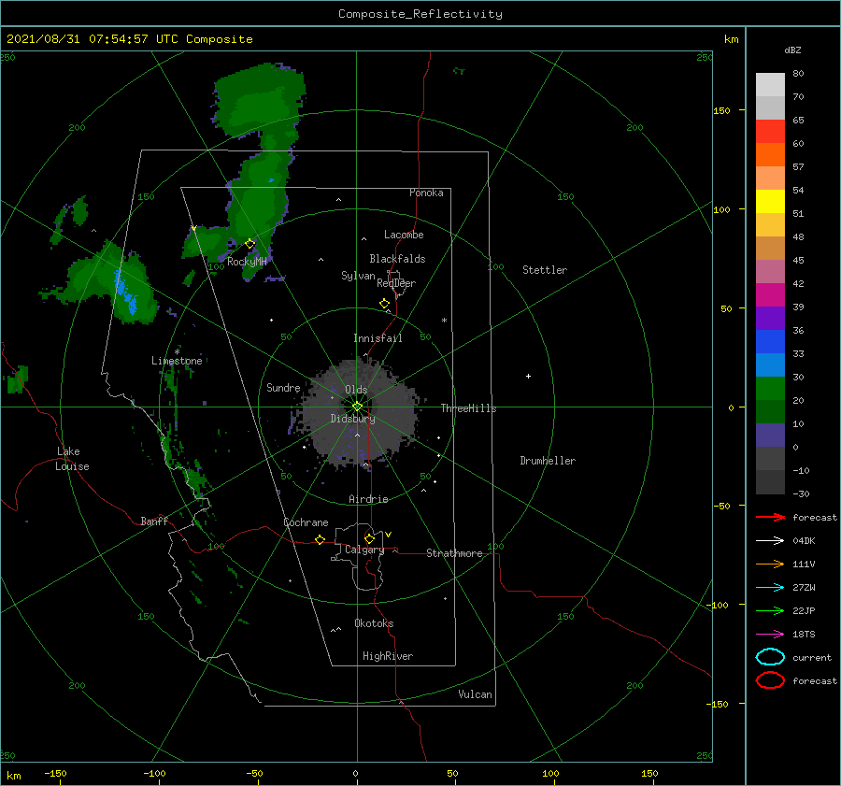Click the RockyMH label
Screen dimensions: 841x786
pyautogui.click(x=247, y=262)
